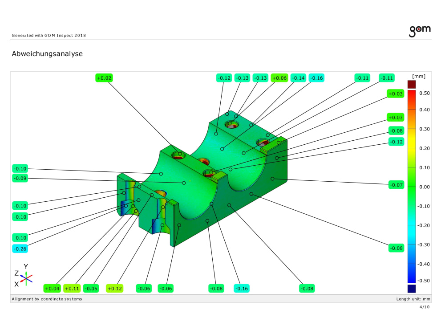Click the 'Alignment by coordinate systems' footer text
445x334 pixels.
click(47, 299)
